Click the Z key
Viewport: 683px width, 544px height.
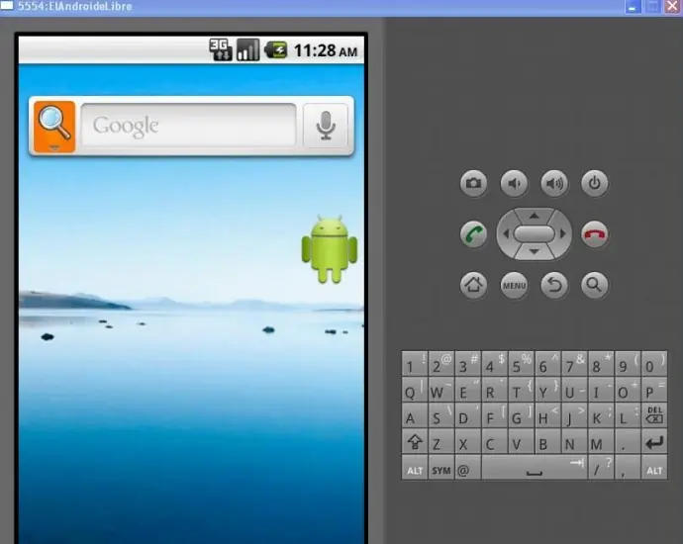click(440, 442)
